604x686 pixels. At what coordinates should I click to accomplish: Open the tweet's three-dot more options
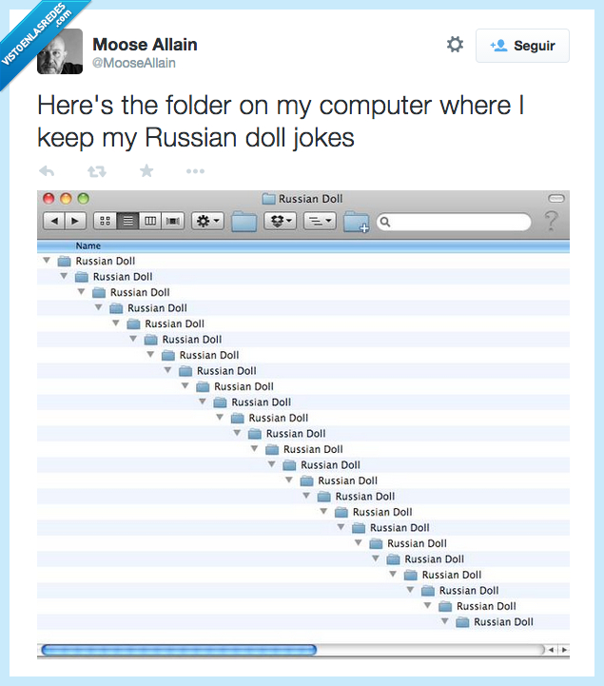point(195,171)
